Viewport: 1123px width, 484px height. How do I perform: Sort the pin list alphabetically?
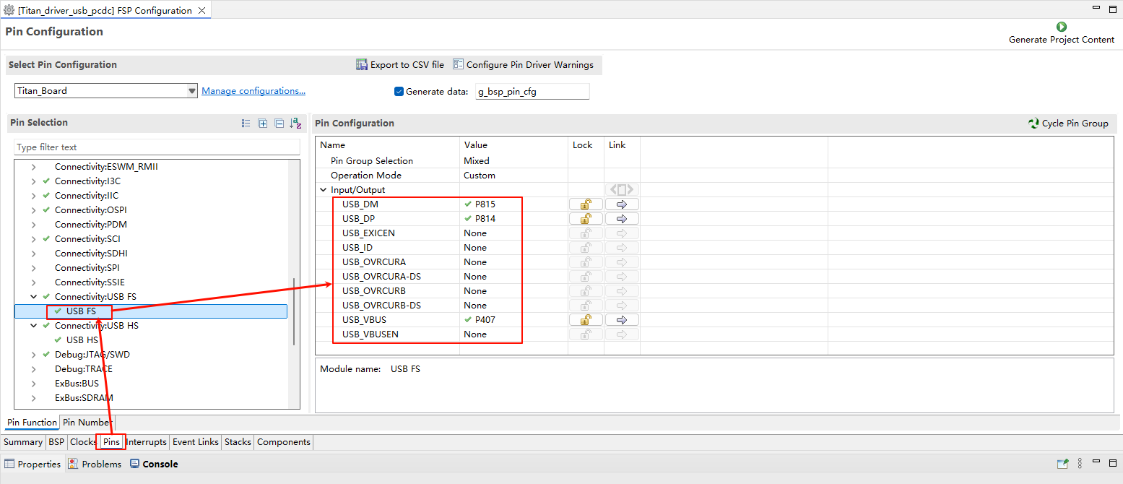295,124
